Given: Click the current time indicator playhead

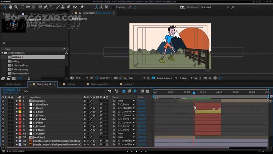Looking at the screenshot, I should (x=194, y=93).
